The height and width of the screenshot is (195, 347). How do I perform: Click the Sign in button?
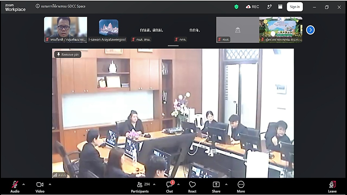tap(295, 7)
